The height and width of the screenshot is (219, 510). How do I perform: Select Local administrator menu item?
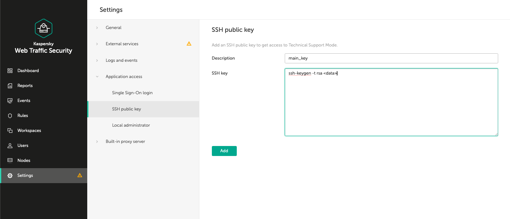pyautogui.click(x=131, y=125)
